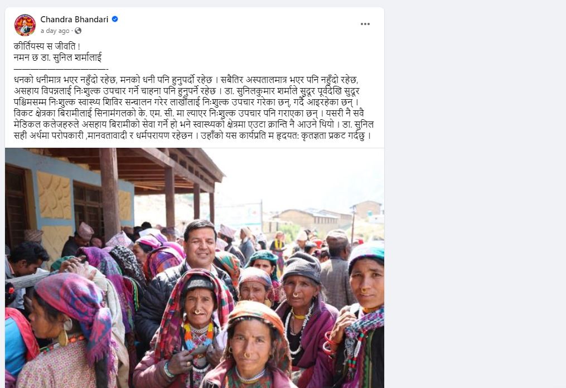
Task: Click the paragraph line beginning 'विकट क्षेत्रका'
Action: 186,113
